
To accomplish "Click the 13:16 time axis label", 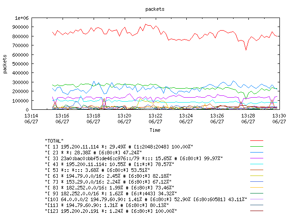I will (x=62, y=119).
